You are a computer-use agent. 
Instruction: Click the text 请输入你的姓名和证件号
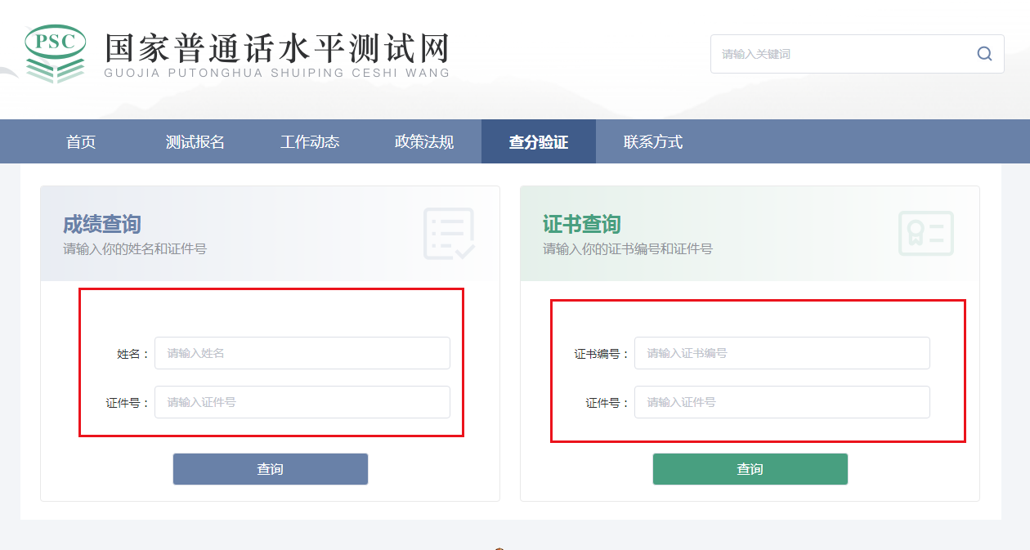pyautogui.click(x=135, y=248)
